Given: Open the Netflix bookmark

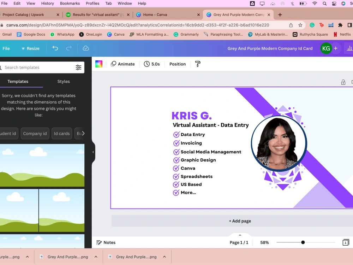Looking at the screenshot, I should pos(342,34).
